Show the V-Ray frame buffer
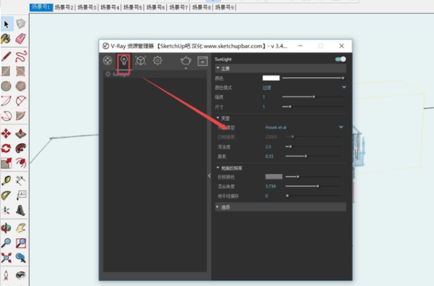This screenshot has height=286, width=434. [x=203, y=61]
